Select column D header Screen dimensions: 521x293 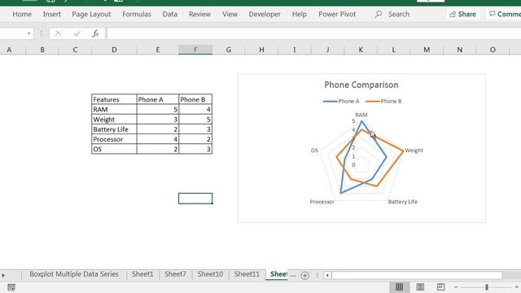pyautogui.click(x=114, y=50)
